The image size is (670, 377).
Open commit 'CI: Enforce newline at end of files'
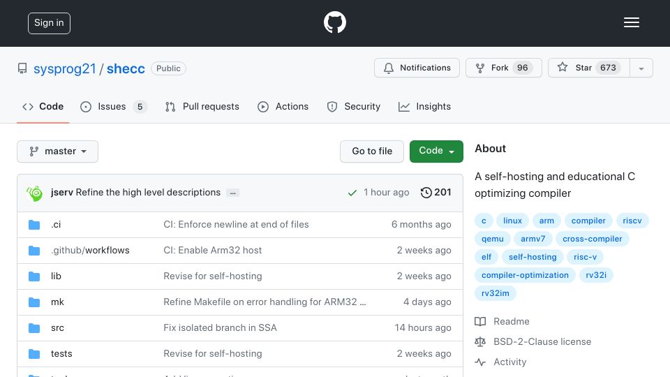237,224
